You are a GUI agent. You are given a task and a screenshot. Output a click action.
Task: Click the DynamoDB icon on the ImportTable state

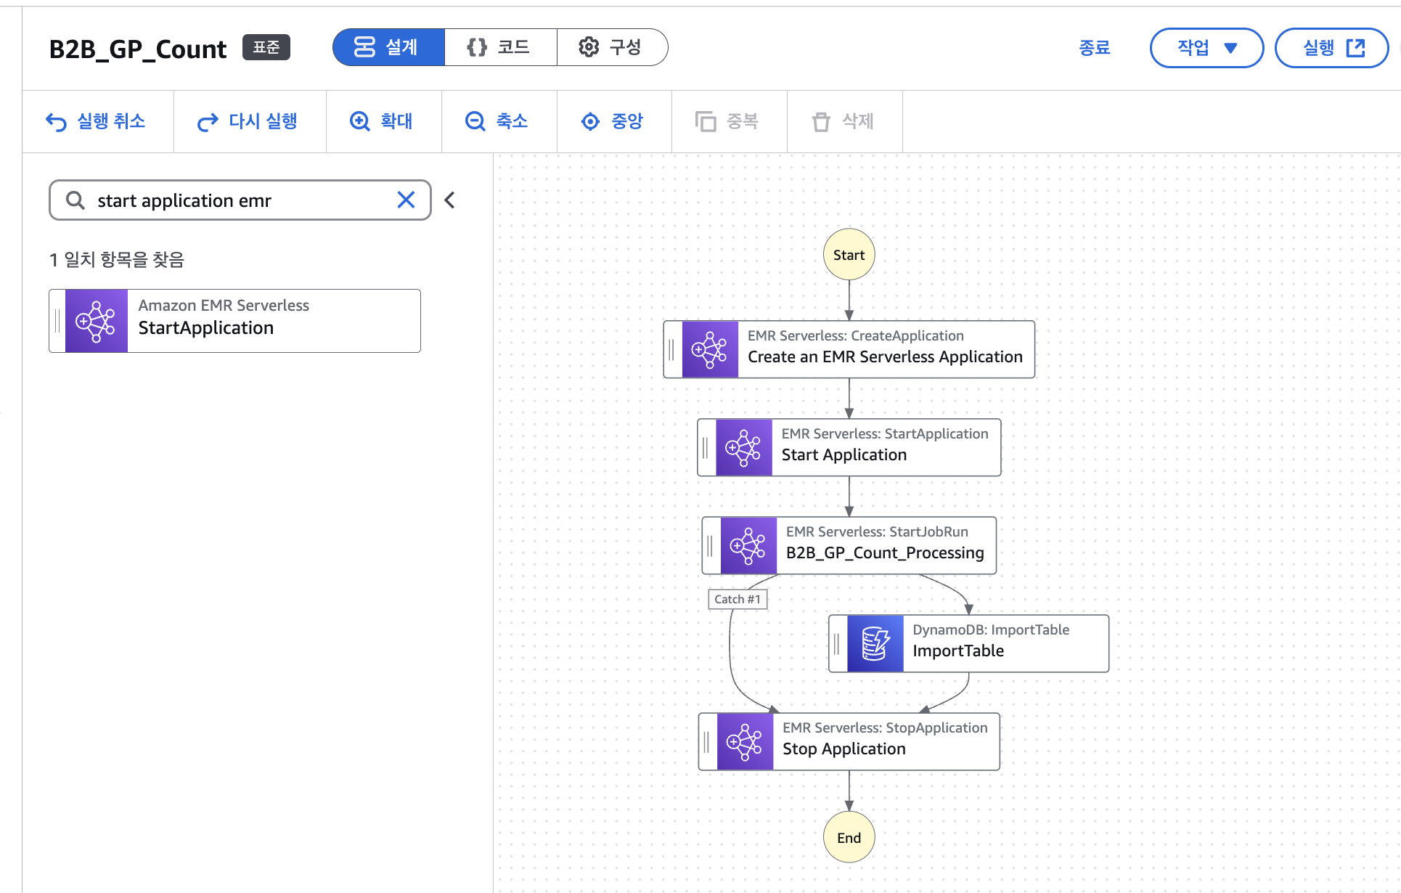pos(875,643)
